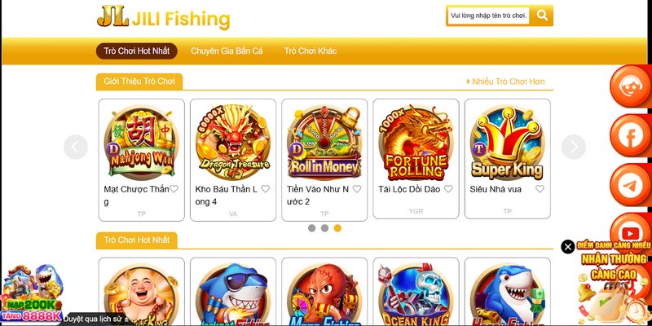The height and width of the screenshot is (326, 652).
Task: Show previous games with left carousel arrow
Action: click(x=76, y=147)
